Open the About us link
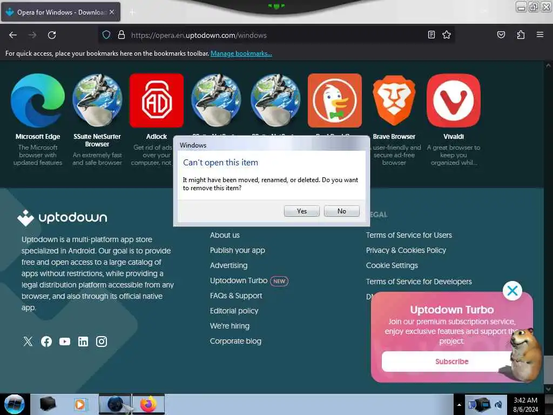553x415 pixels. (225, 235)
